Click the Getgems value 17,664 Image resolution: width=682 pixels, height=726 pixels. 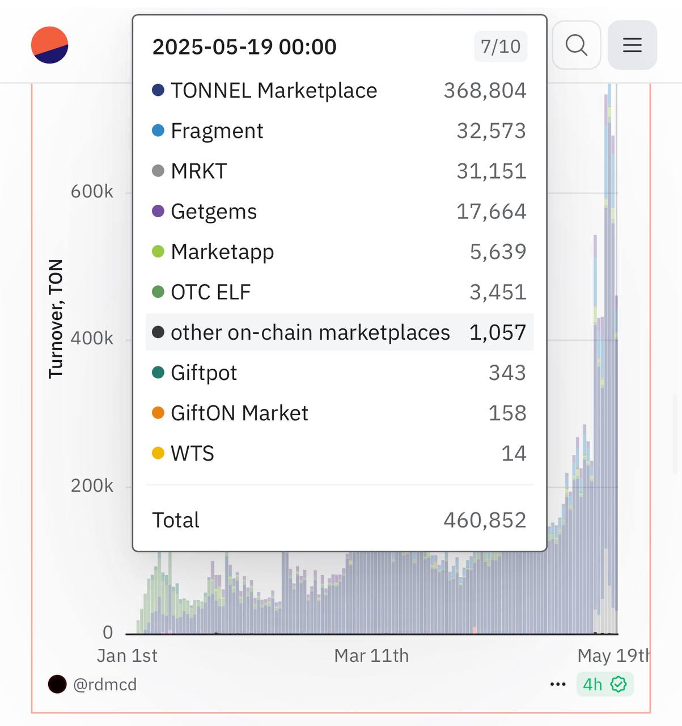492,212
